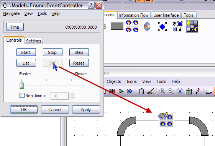Click the eraser icon in Frame toolbar
The height and width of the screenshot is (146, 215).
209,92
